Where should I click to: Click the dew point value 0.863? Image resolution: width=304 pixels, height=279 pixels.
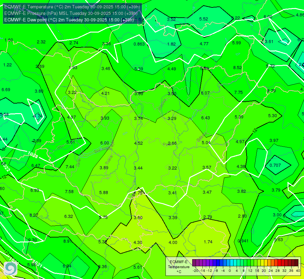139,44
